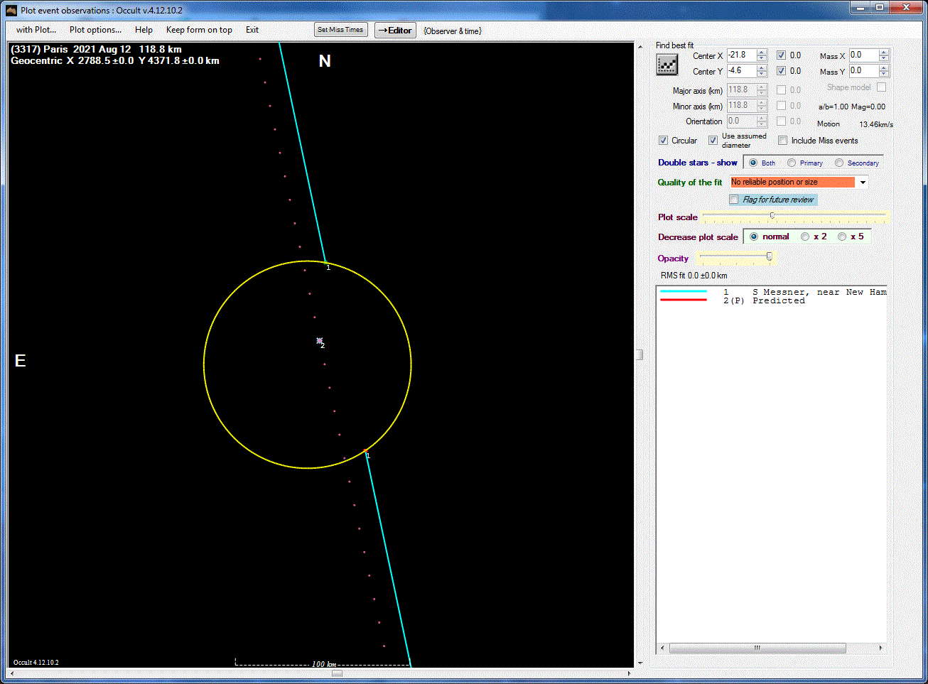Select Primary double star option

coord(792,163)
